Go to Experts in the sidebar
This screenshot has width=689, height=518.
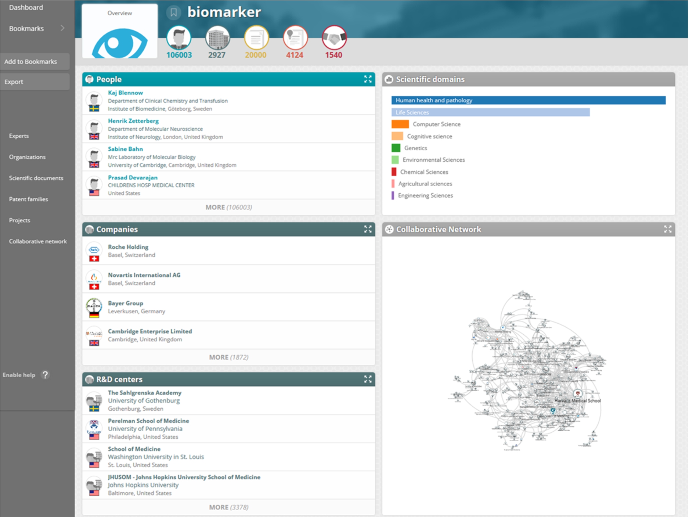(x=19, y=136)
